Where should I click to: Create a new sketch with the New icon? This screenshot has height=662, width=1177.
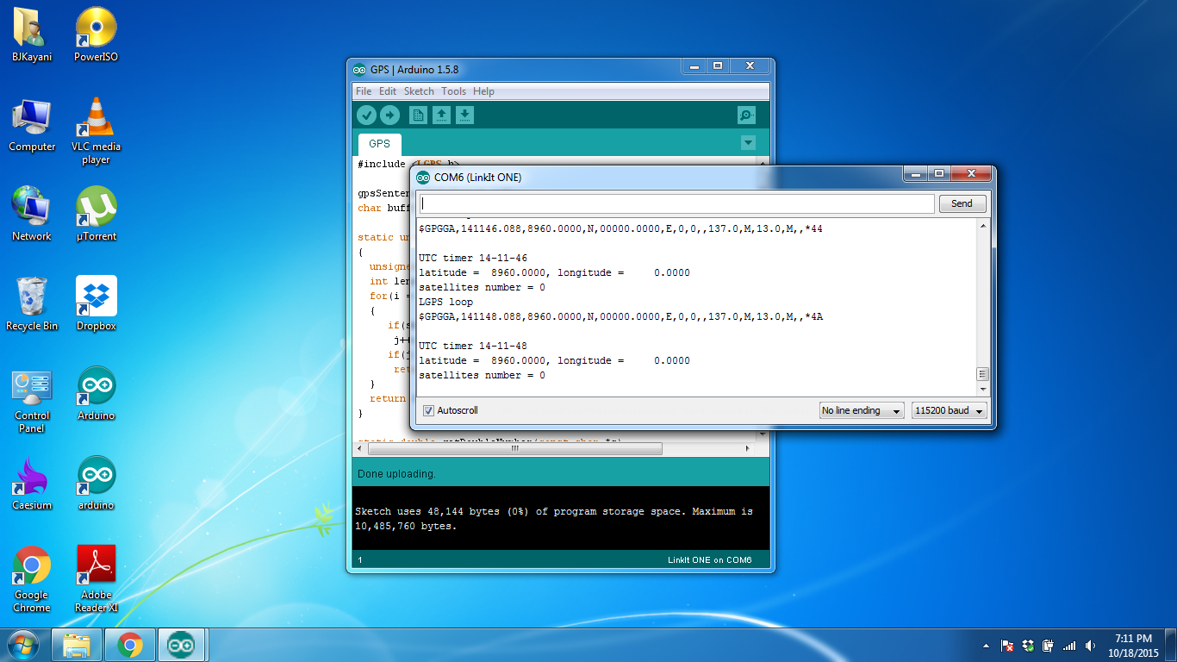[x=418, y=116]
